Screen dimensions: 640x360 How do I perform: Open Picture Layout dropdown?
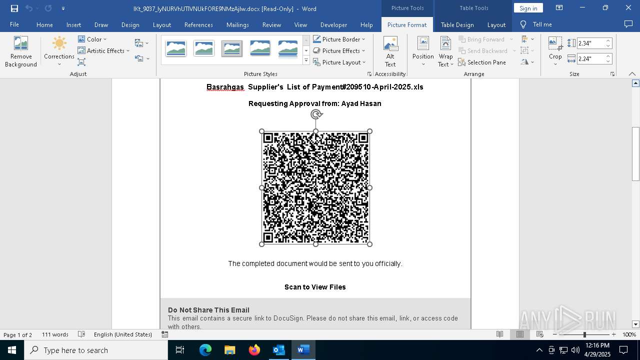tap(340, 62)
